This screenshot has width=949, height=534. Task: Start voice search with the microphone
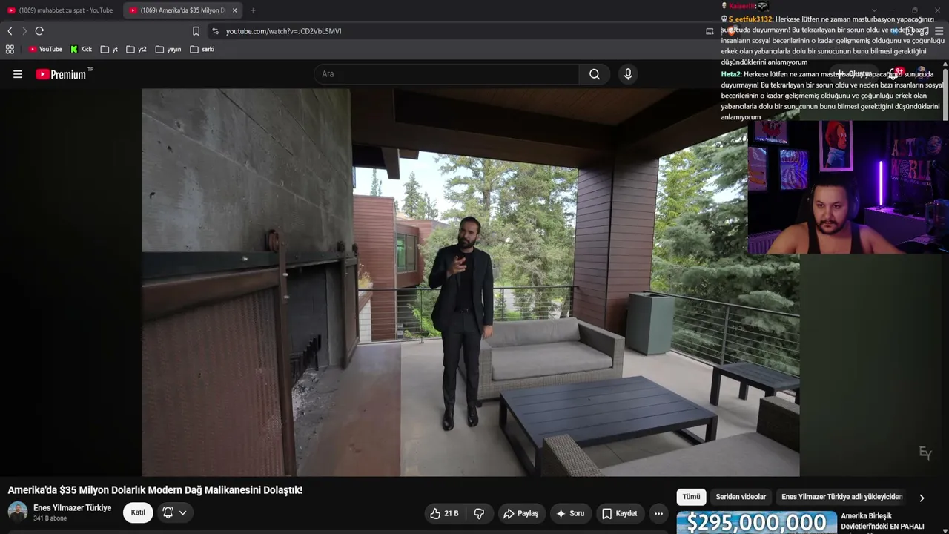[x=628, y=74]
